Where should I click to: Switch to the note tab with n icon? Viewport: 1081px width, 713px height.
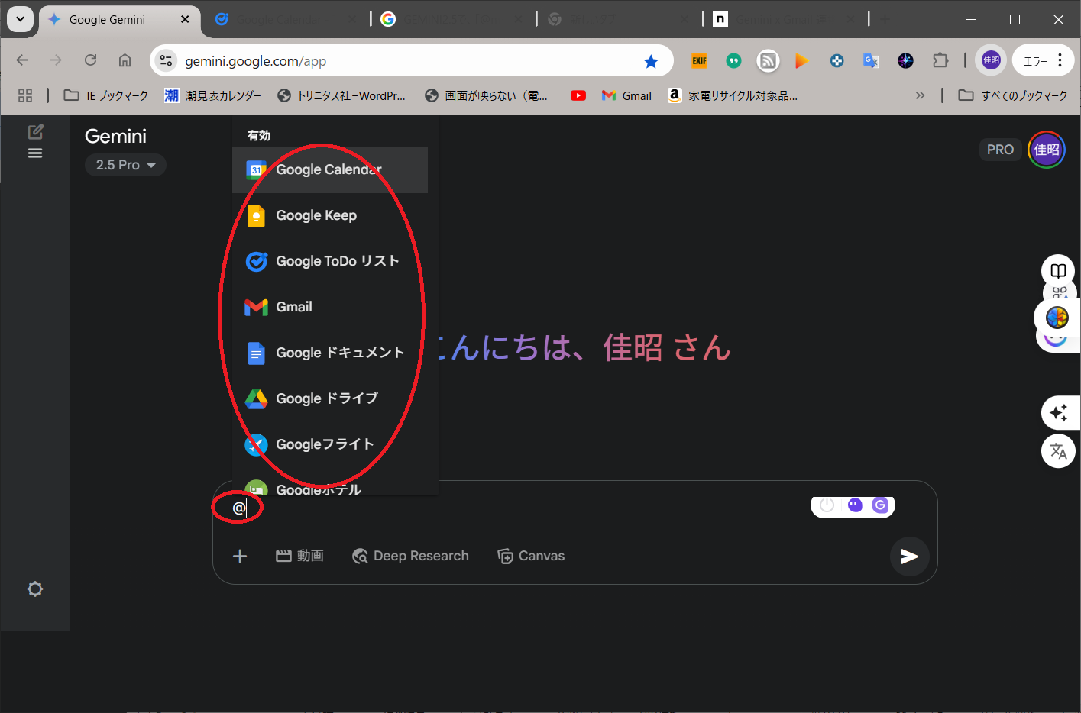783,20
